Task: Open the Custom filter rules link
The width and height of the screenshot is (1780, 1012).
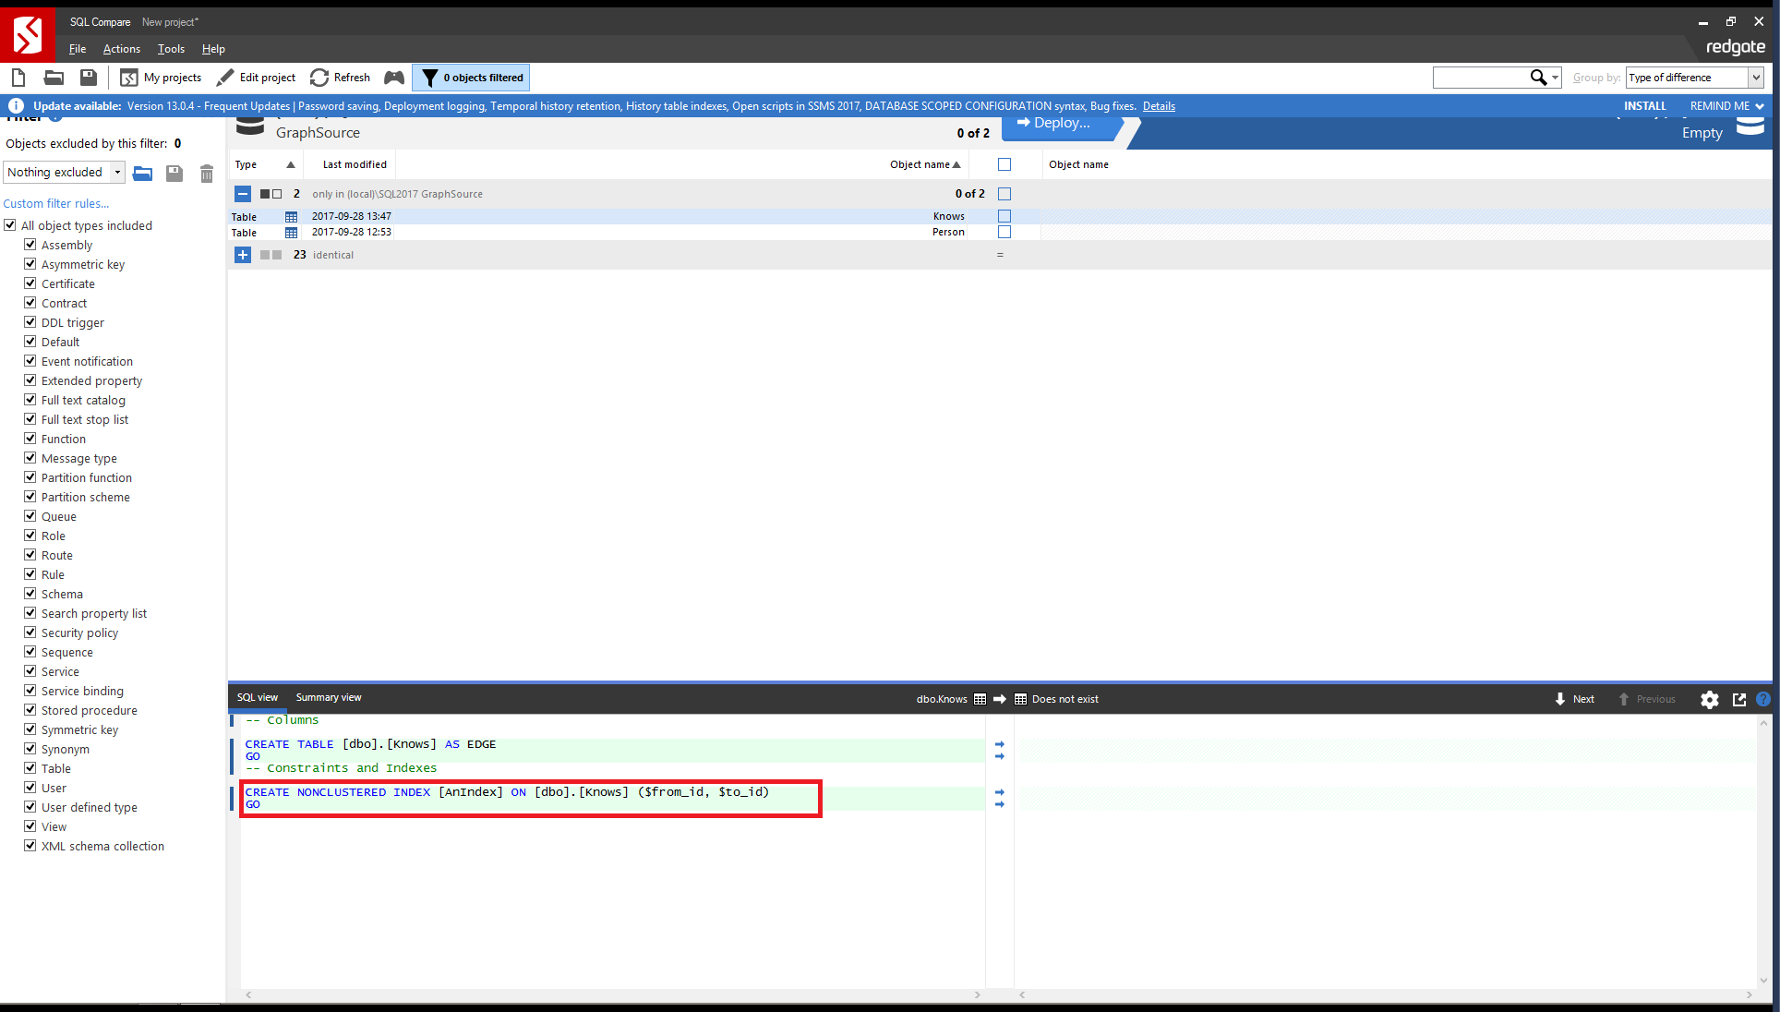Action: click(56, 203)
